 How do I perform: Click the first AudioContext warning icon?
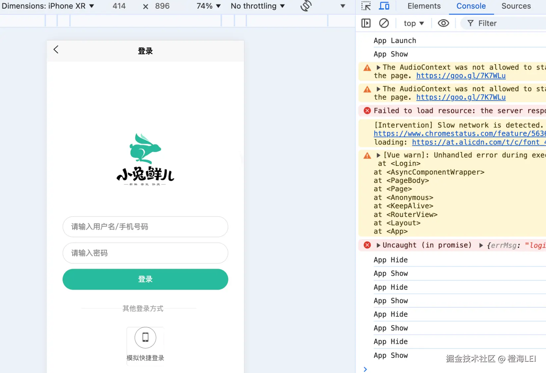367,68
